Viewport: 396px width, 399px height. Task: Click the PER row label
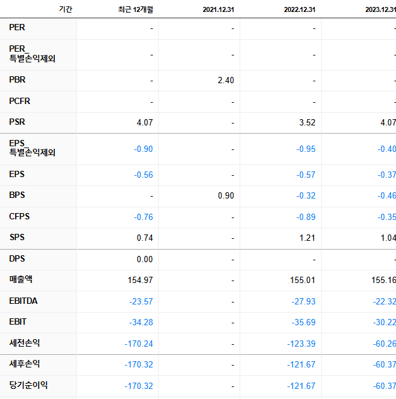click(17, 28)
